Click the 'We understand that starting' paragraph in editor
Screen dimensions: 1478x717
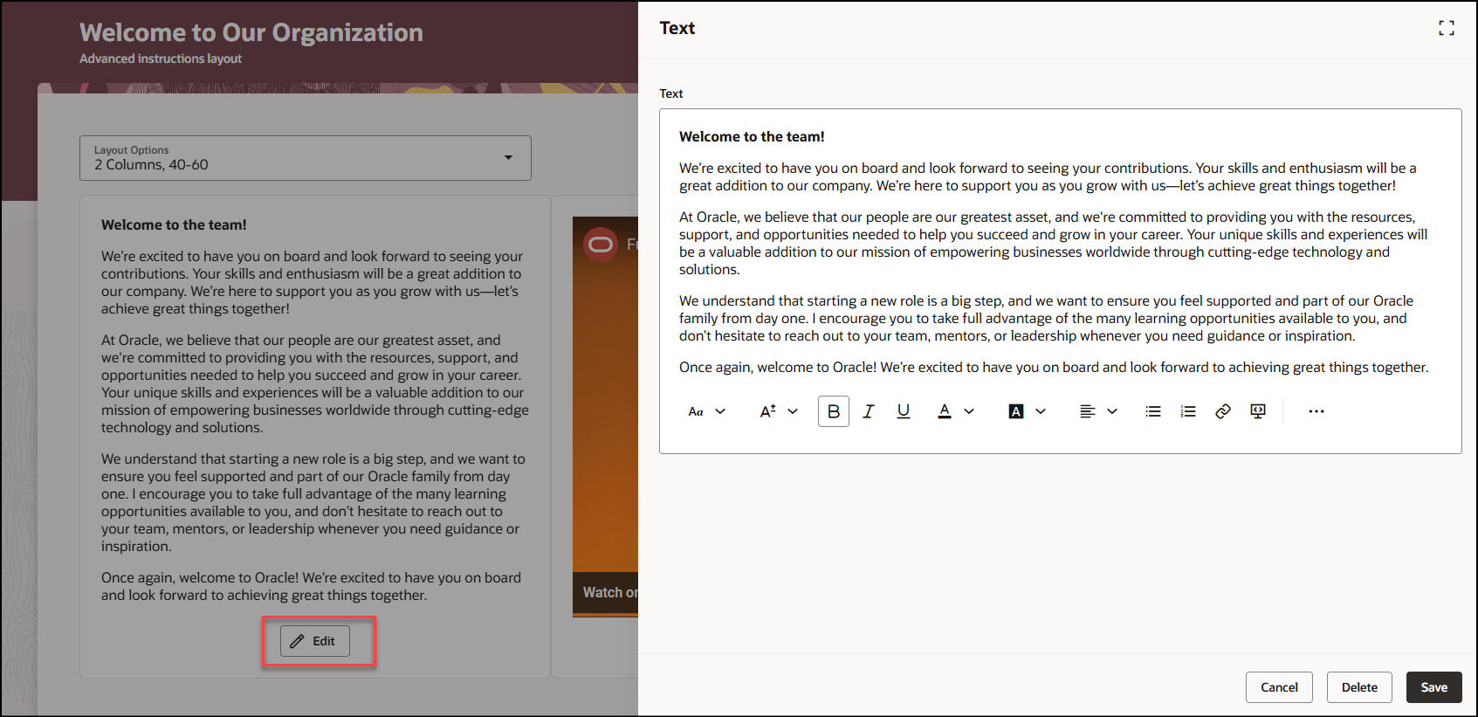[x=1047, y=319]
